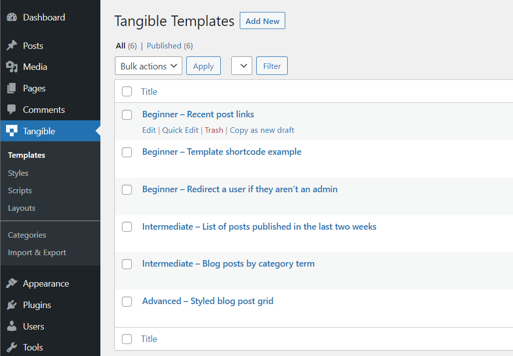Select the Advanced – Styled blog post grid checkbox
513x356 pixels.
point(127,302)
